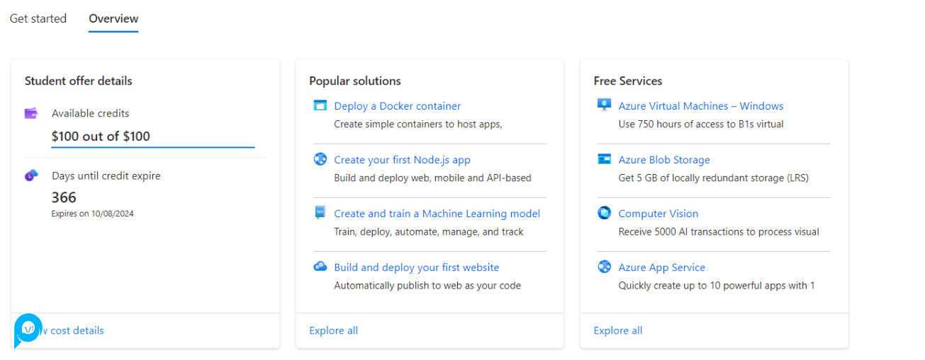Click the Azure Blob Storage icon
925x360 pixels.
pyautogui.click(x=605, y=160)
